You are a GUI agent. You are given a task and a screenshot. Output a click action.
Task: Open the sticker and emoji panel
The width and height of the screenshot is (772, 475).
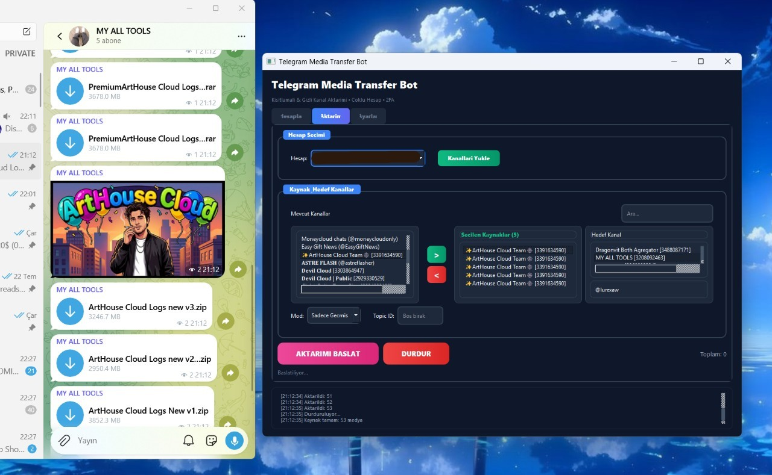211,441
